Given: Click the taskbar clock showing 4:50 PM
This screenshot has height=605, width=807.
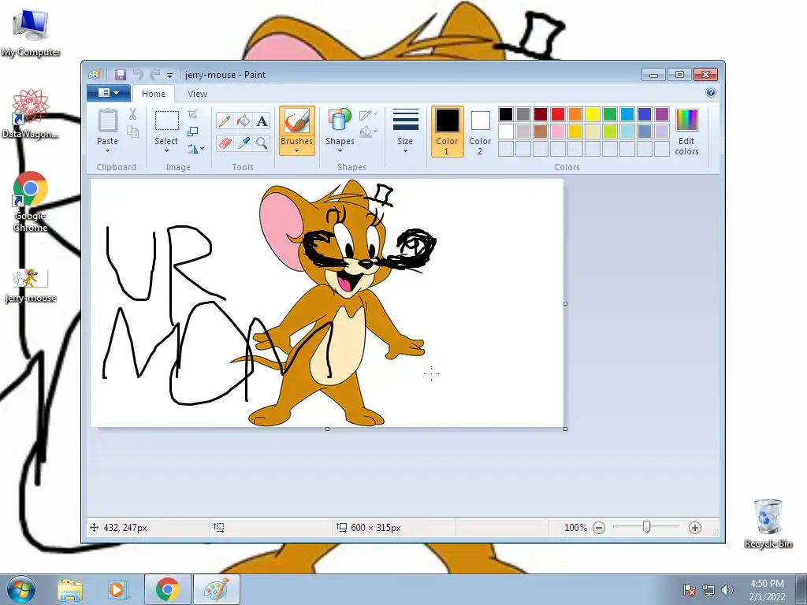Looking at the screenshot, I should pyautogui.click(x=767, y=590).
